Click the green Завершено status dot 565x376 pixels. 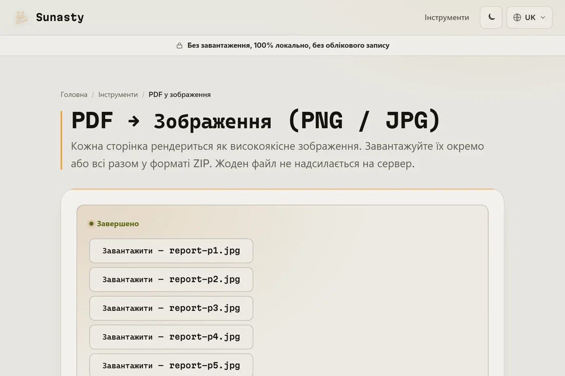pos(91,224)
